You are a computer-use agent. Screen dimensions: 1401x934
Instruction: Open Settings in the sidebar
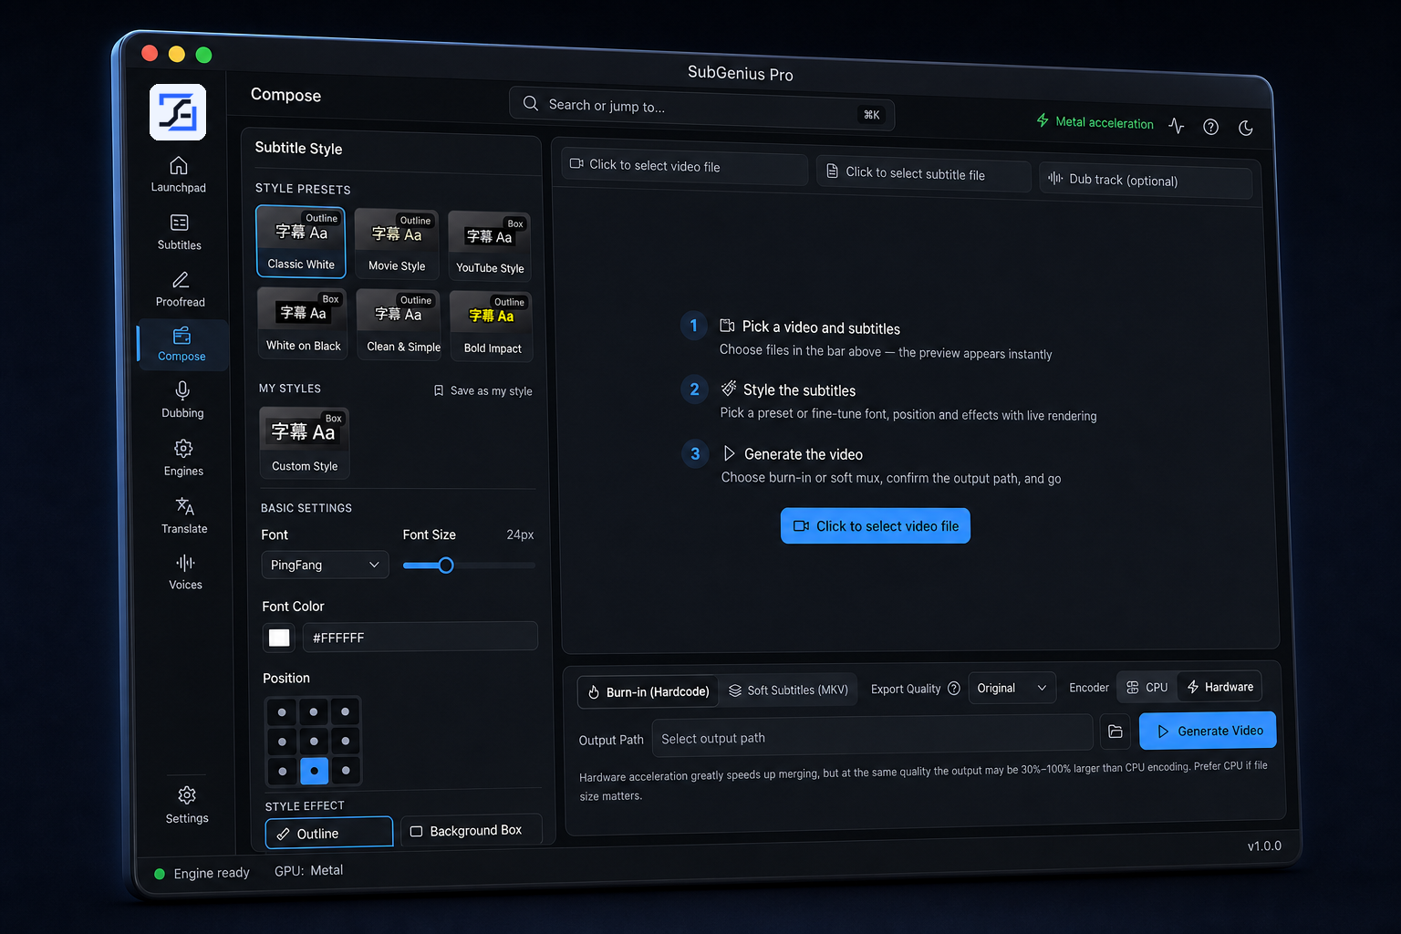(187, 805)
